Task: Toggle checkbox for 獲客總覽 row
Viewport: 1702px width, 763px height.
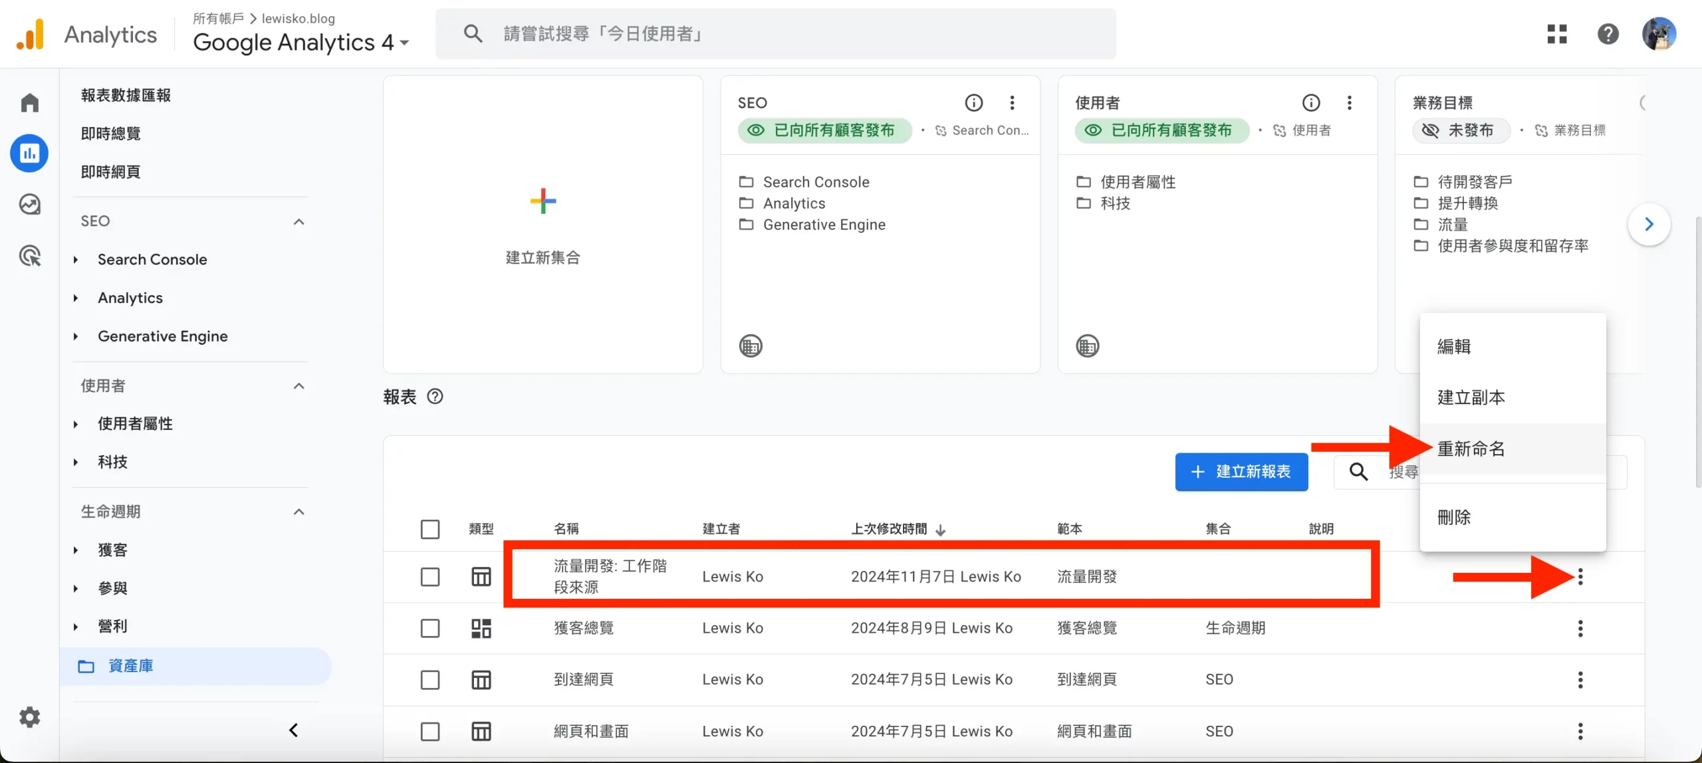Action: (430, 627)
